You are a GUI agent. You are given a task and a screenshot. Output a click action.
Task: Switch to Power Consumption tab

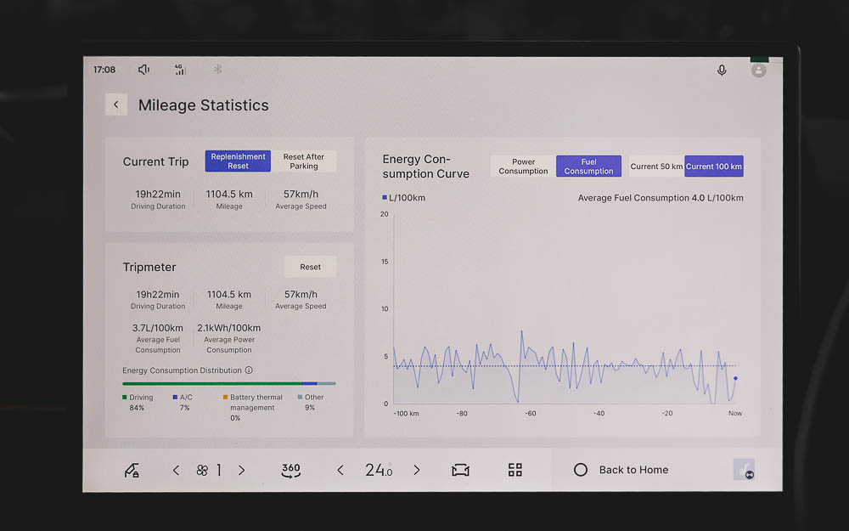[x=523, y=167]
